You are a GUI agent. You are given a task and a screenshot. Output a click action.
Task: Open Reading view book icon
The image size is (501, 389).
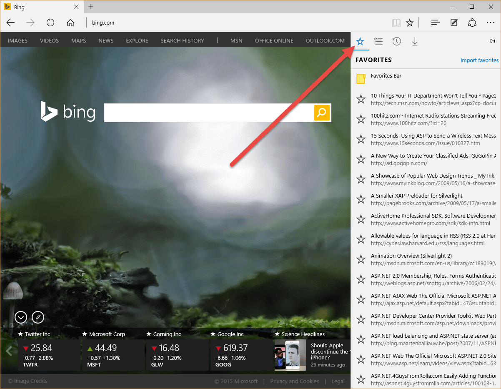pos(396,23)
